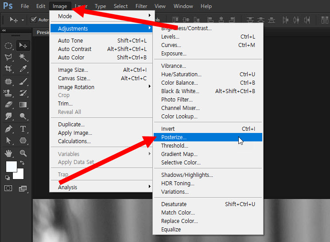Choose Desaturate command
The height and width of the screenshot is (242, 330).
tap(208, 204)
